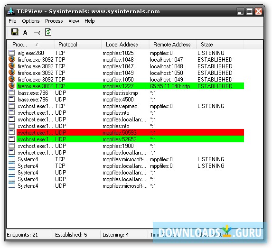Click the 65.55.11.240:http remote address
Image resolution: width=272 pixels, height=248 pixels.
pyautogui.click(x=170, y=86)
